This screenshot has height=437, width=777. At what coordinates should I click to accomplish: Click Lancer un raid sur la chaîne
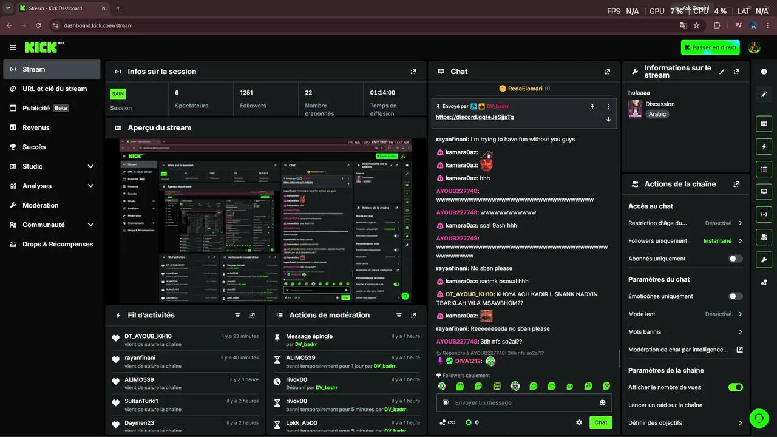click(665, 405)
